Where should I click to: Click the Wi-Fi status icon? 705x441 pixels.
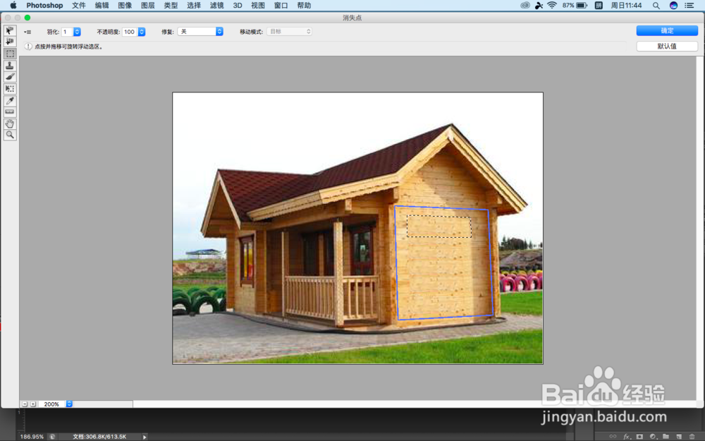(x=552, y=6)
